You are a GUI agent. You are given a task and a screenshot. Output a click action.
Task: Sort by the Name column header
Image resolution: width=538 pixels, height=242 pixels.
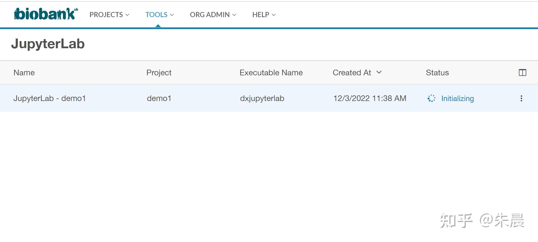[x=24, y=73]
